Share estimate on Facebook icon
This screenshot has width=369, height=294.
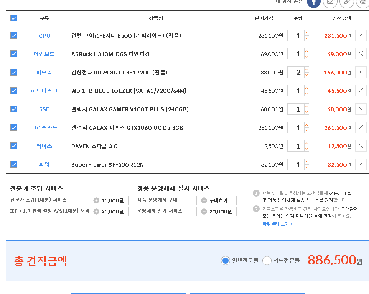click(314, 2)
